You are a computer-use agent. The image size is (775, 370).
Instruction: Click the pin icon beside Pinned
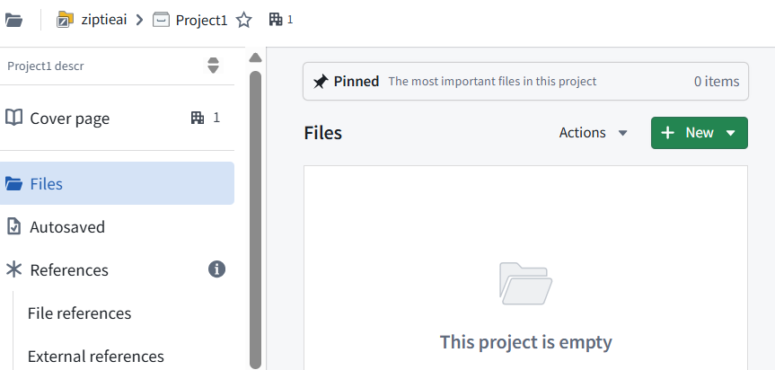[x=321, y=82]
